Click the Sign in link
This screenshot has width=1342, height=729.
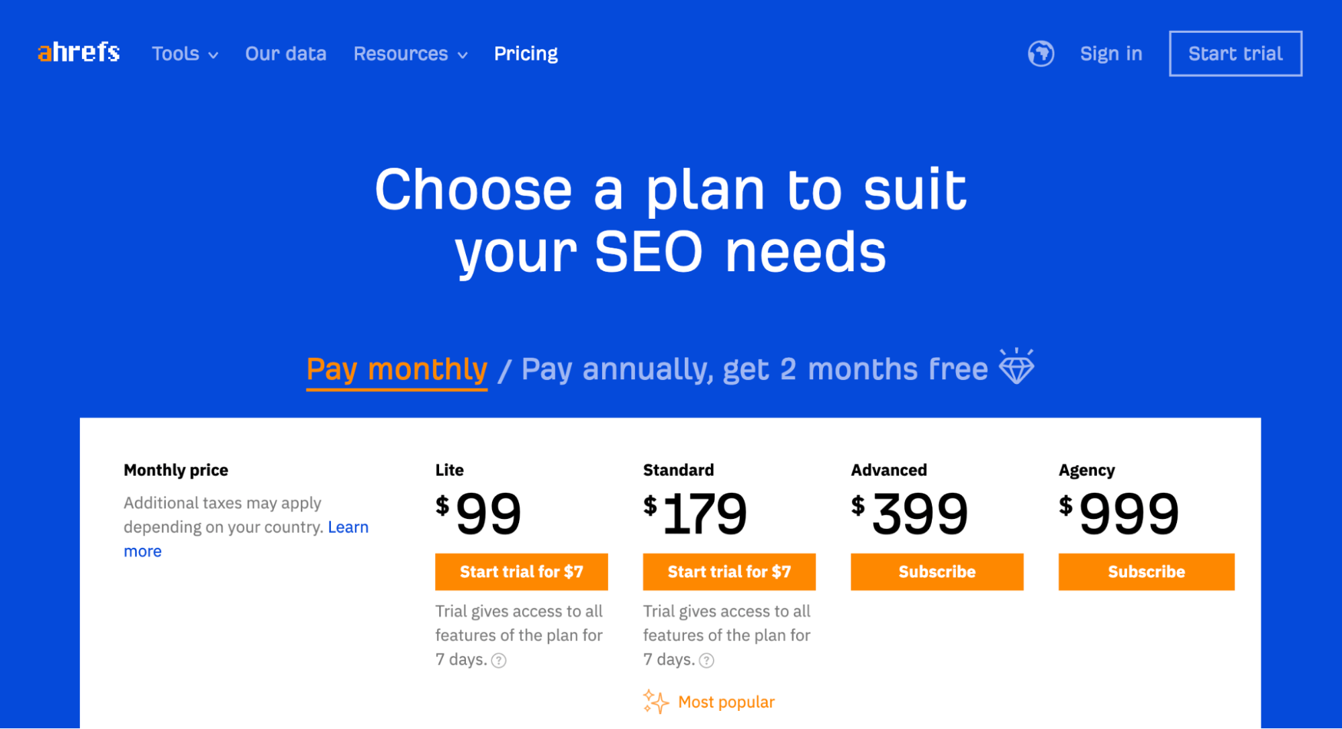1110,54
